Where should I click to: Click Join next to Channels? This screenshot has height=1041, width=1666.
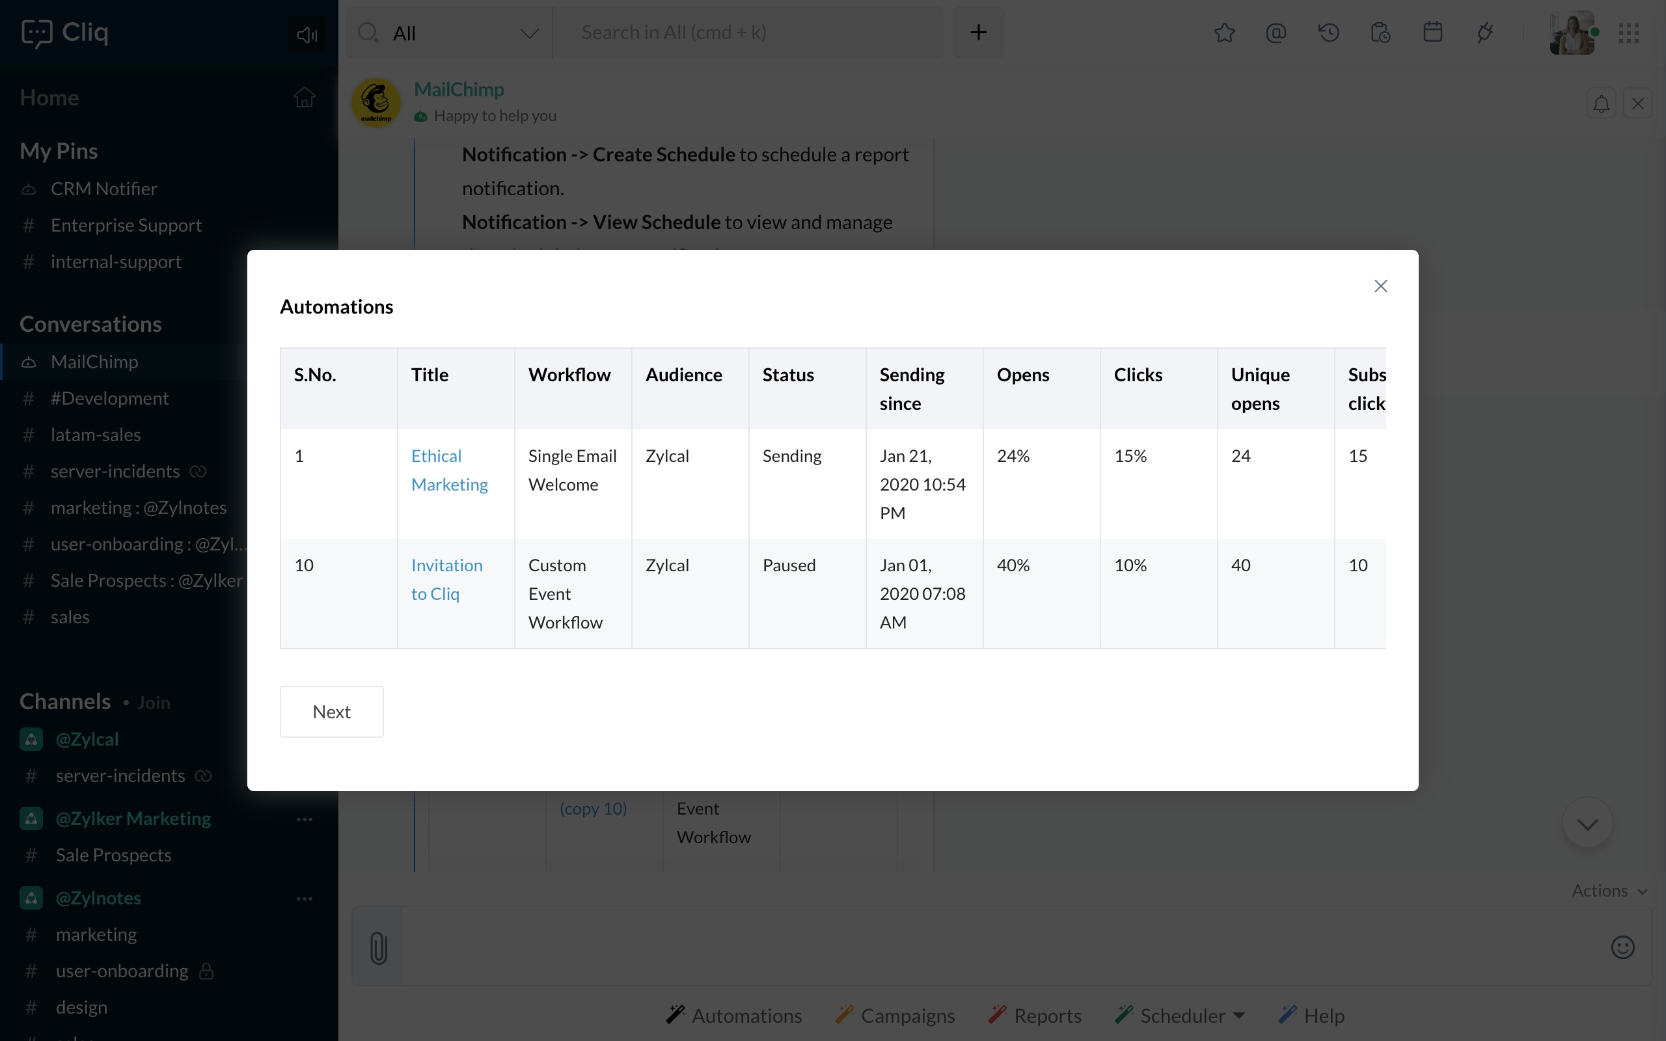[x=154, y=702]
